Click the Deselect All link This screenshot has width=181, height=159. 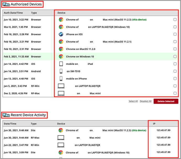[x=146, y=101]
